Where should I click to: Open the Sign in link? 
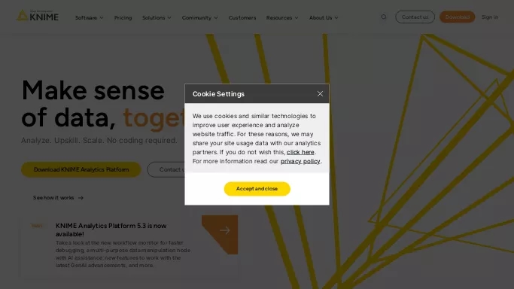click(490, 17)
